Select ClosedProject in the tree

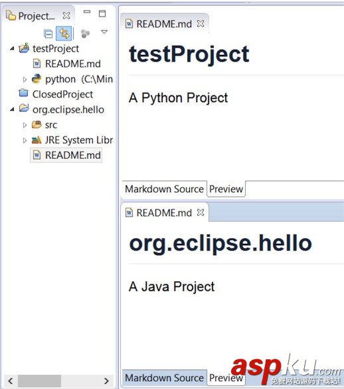pyautogui.click(x=62, y=95)
